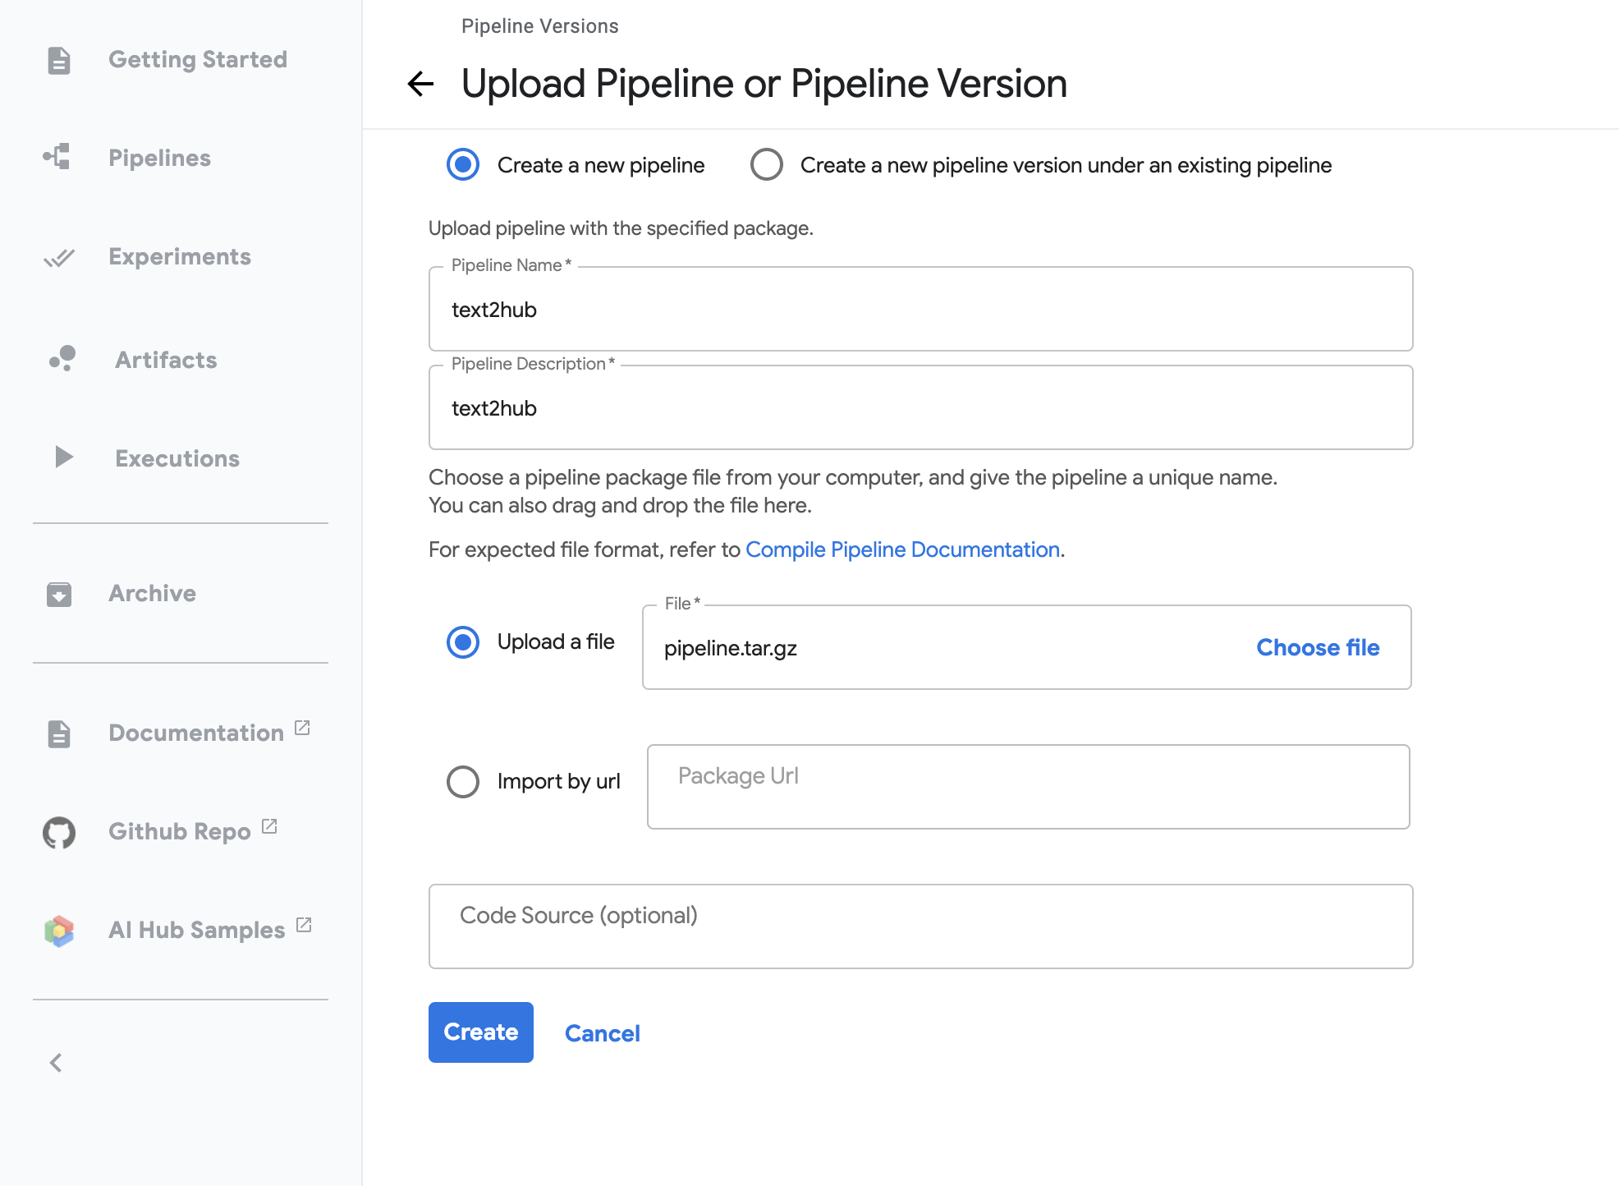
Task: Go back using the left arrow
Action: tap(420, 84)
